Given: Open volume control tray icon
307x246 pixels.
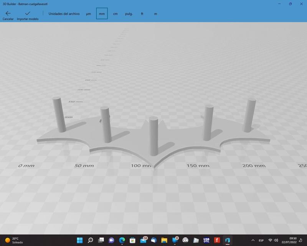Looking at the screenshot, I should click(276, 240).
